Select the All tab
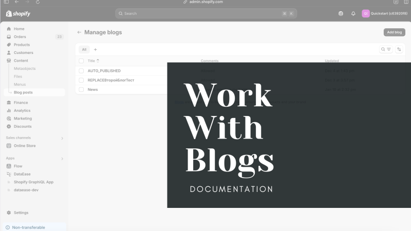 [x=84, y=49]
